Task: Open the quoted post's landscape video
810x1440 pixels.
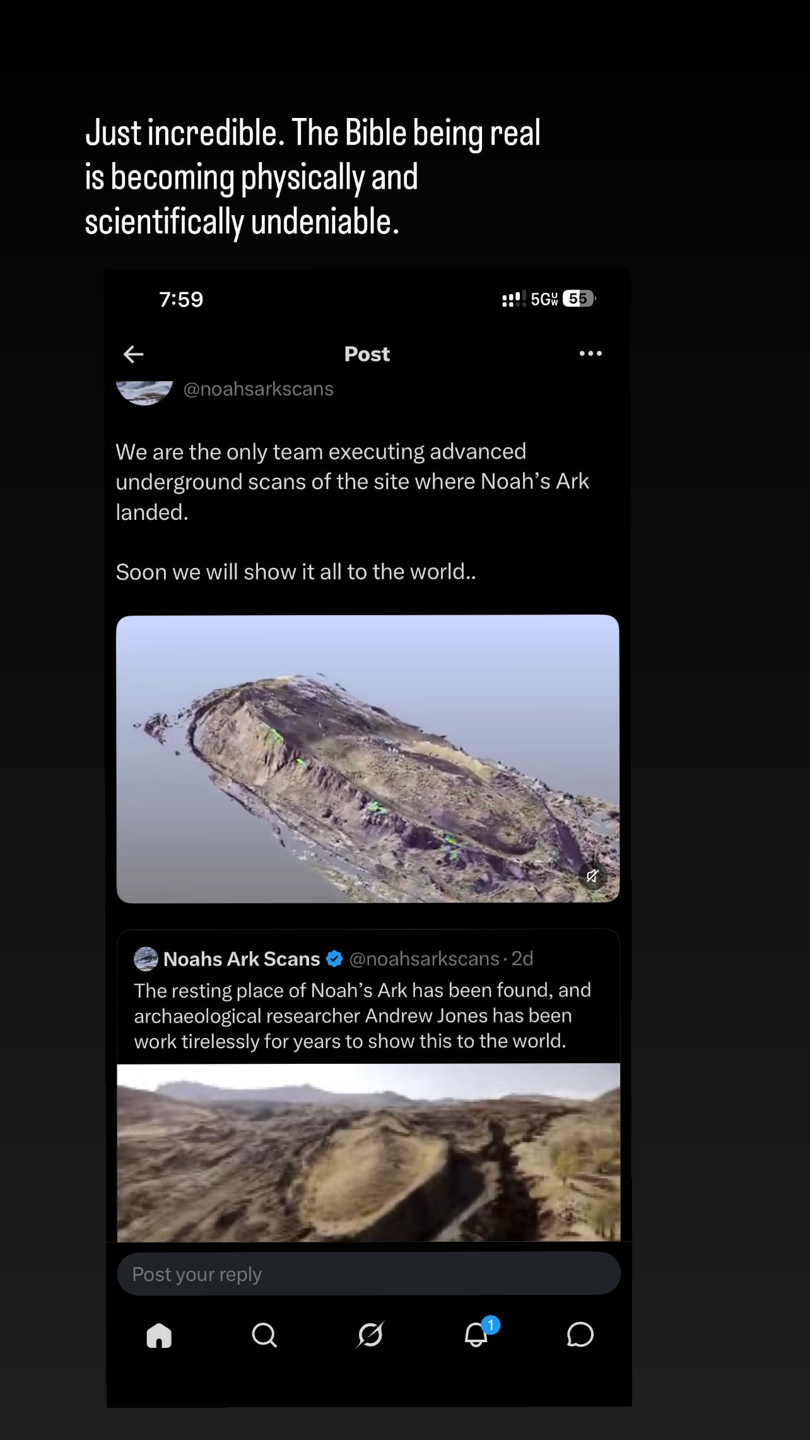Action: pos(368,1152)
